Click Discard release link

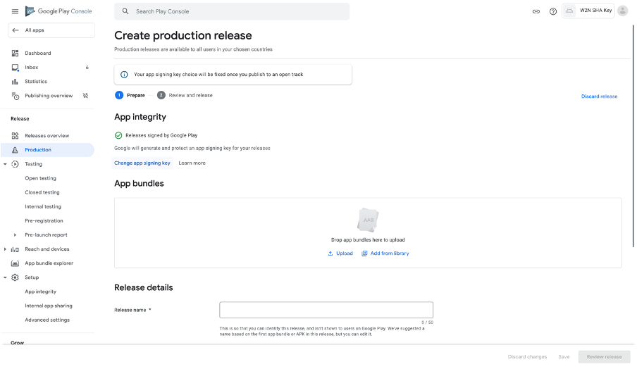599,96
